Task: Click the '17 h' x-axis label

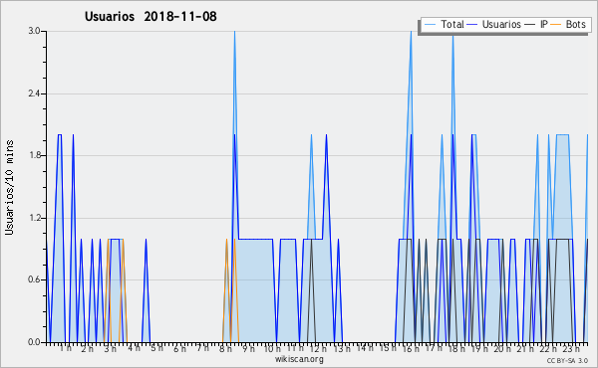Action: [434, 348]
